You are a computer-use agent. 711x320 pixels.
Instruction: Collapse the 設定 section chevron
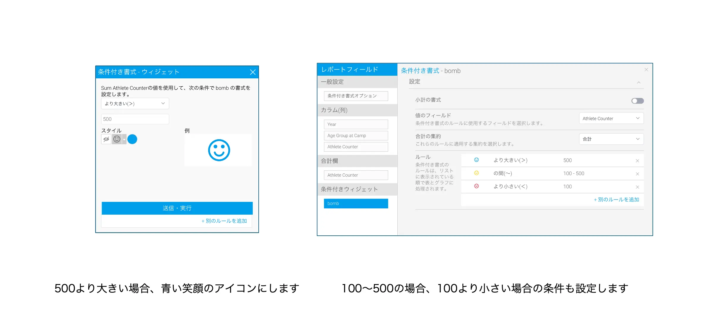(x=639, y=83)
